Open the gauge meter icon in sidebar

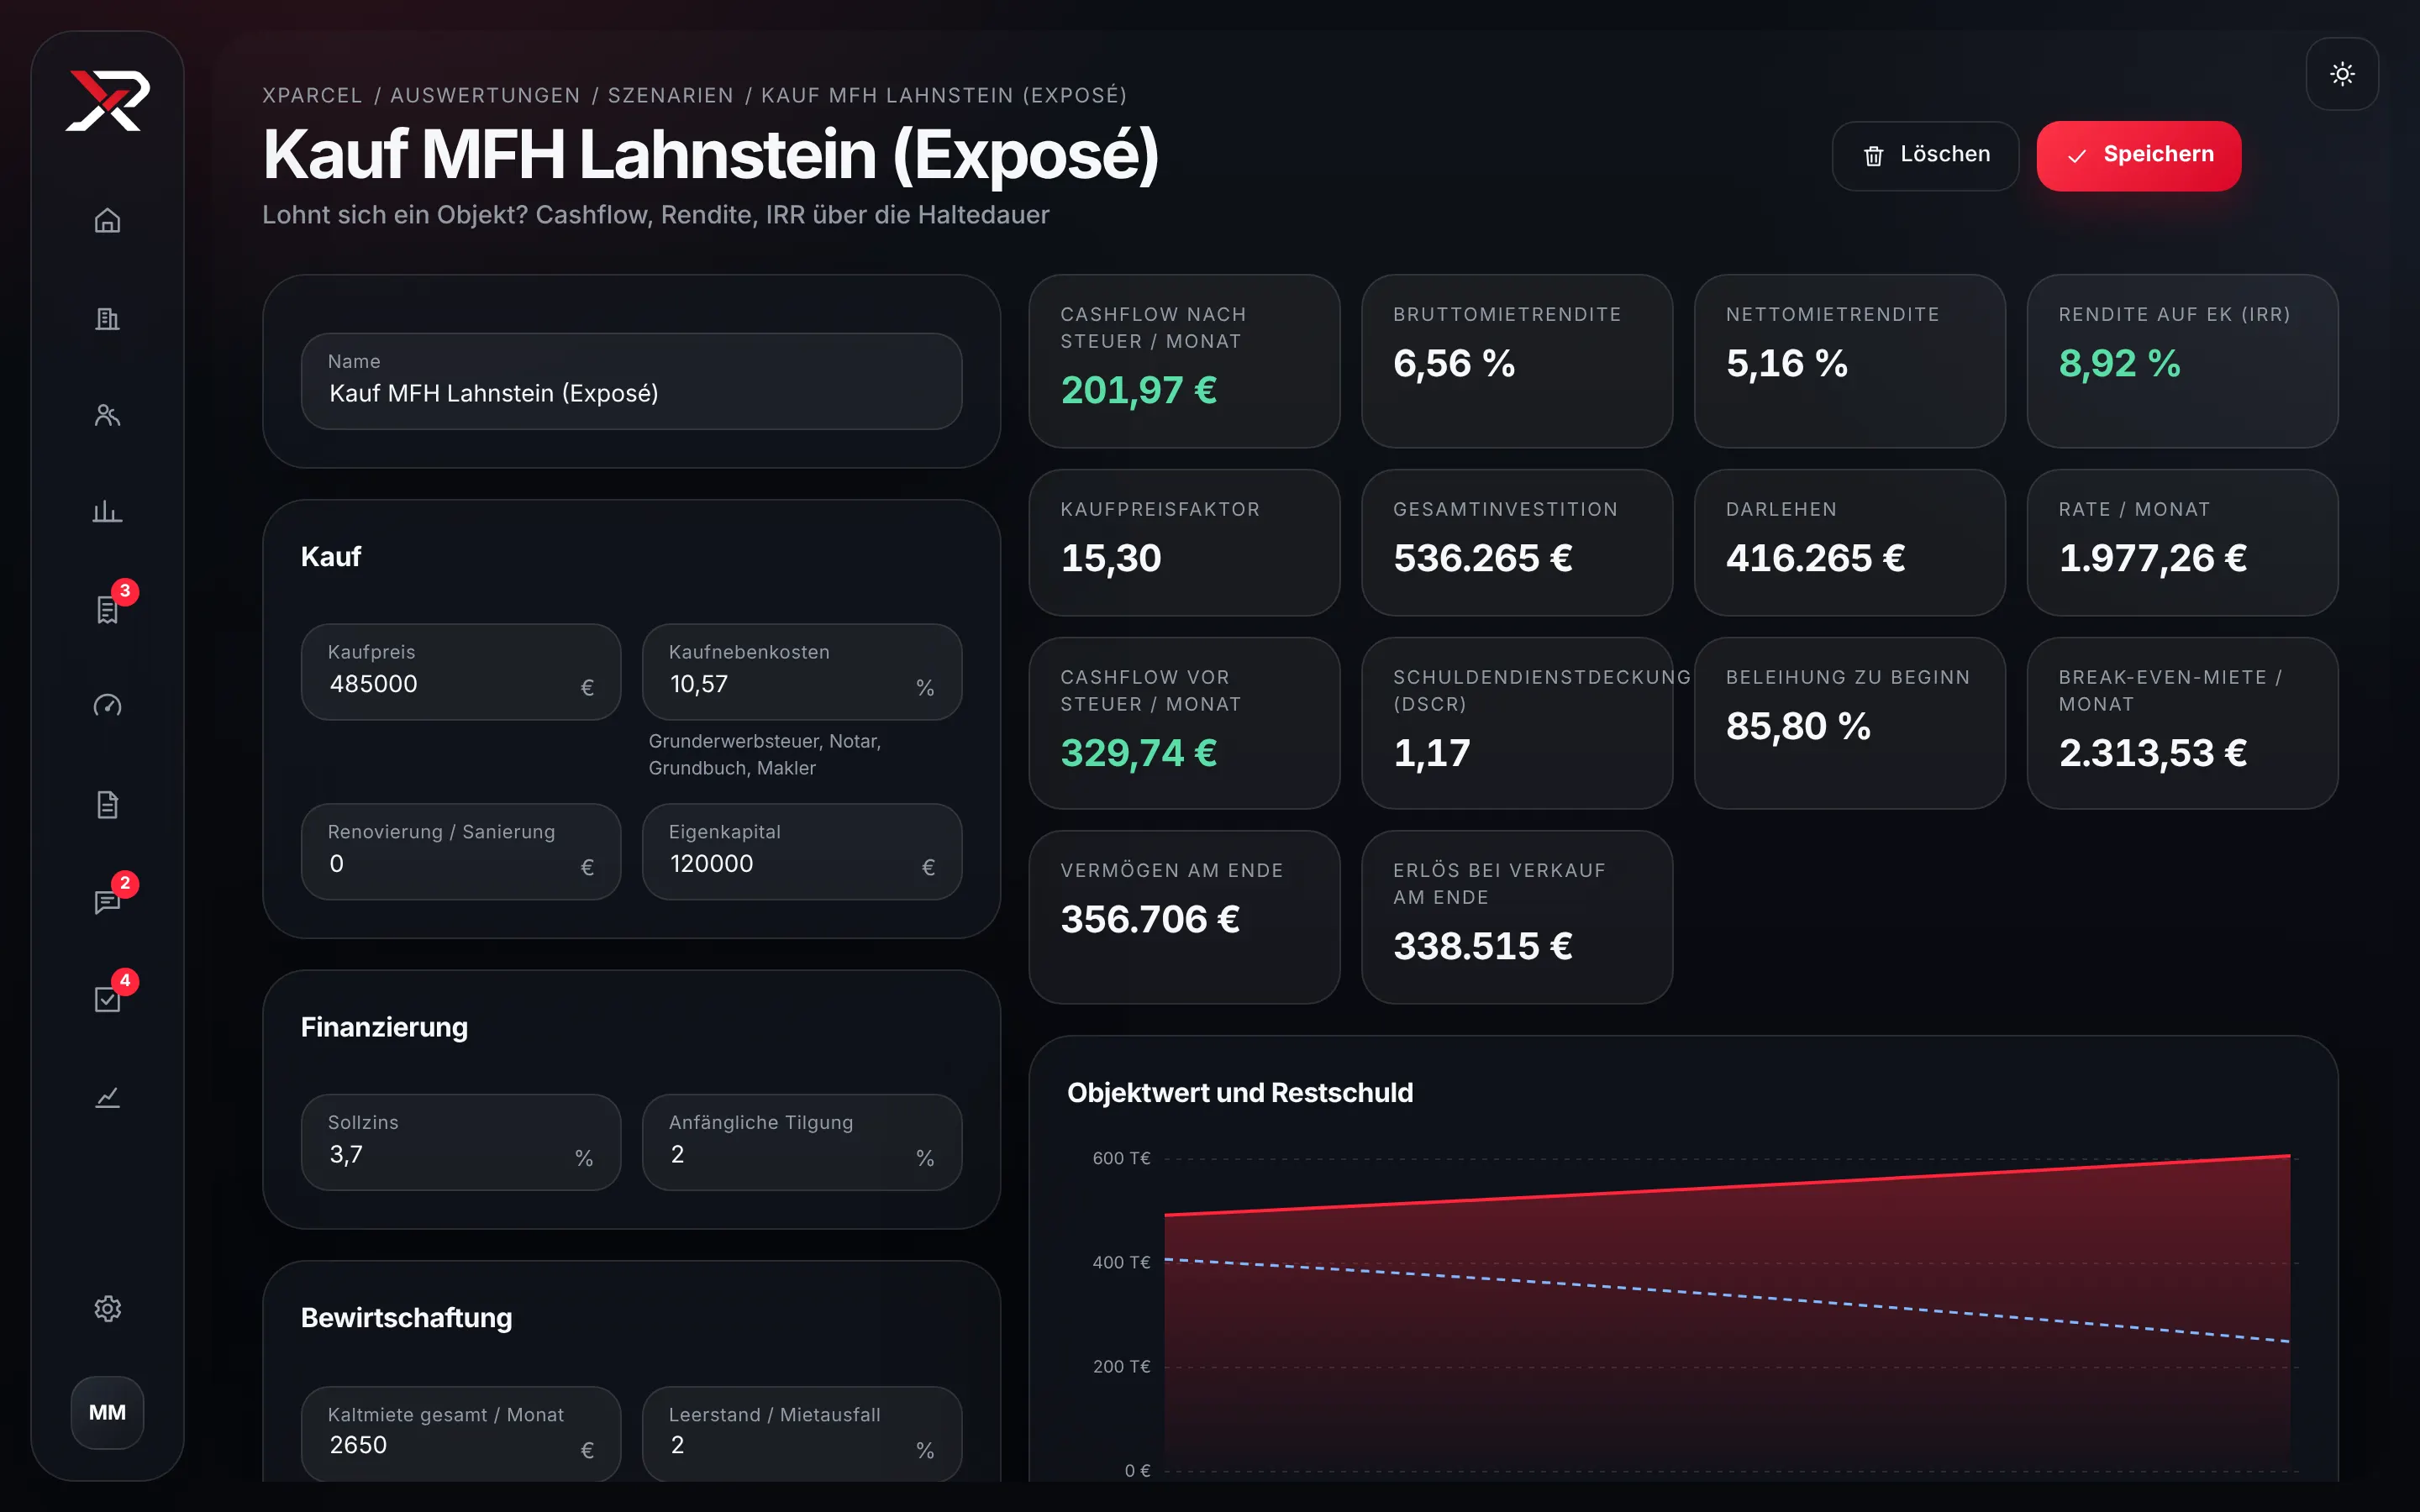click(x=107, y=706)
